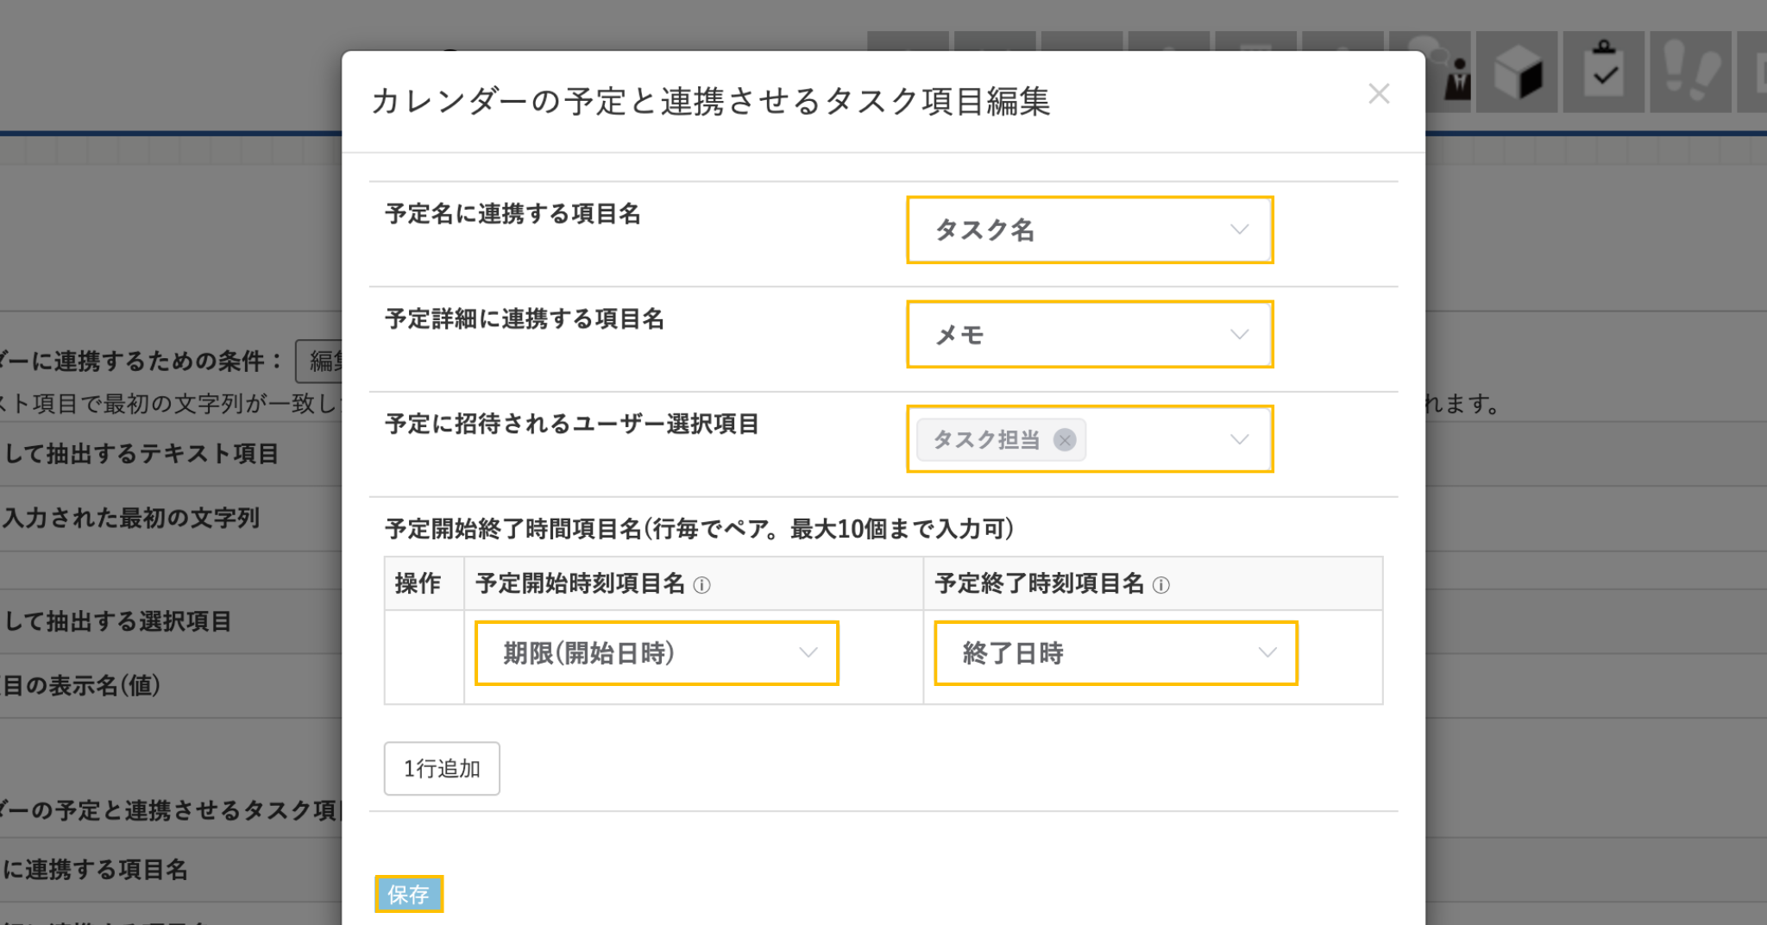Open the 予定詳細に連携する項目名 dropdown showing メモ

(x=1090, y=334)
